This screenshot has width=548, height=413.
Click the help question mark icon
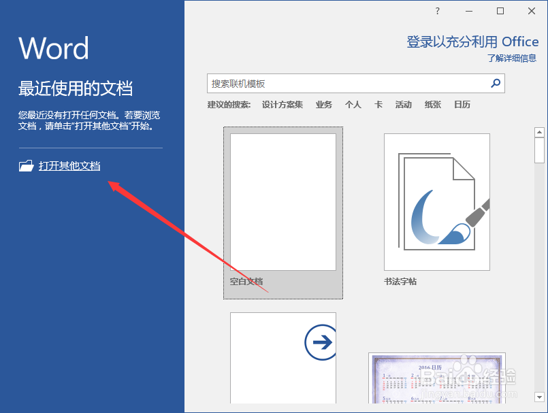tap(437, 11)
